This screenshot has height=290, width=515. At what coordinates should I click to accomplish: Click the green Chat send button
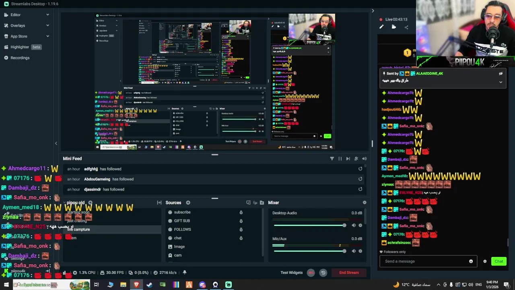point(499,261)
